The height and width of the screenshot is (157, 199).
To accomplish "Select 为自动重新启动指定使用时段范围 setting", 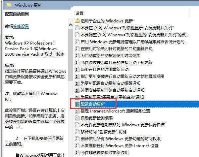I will [x=110, y=55].
